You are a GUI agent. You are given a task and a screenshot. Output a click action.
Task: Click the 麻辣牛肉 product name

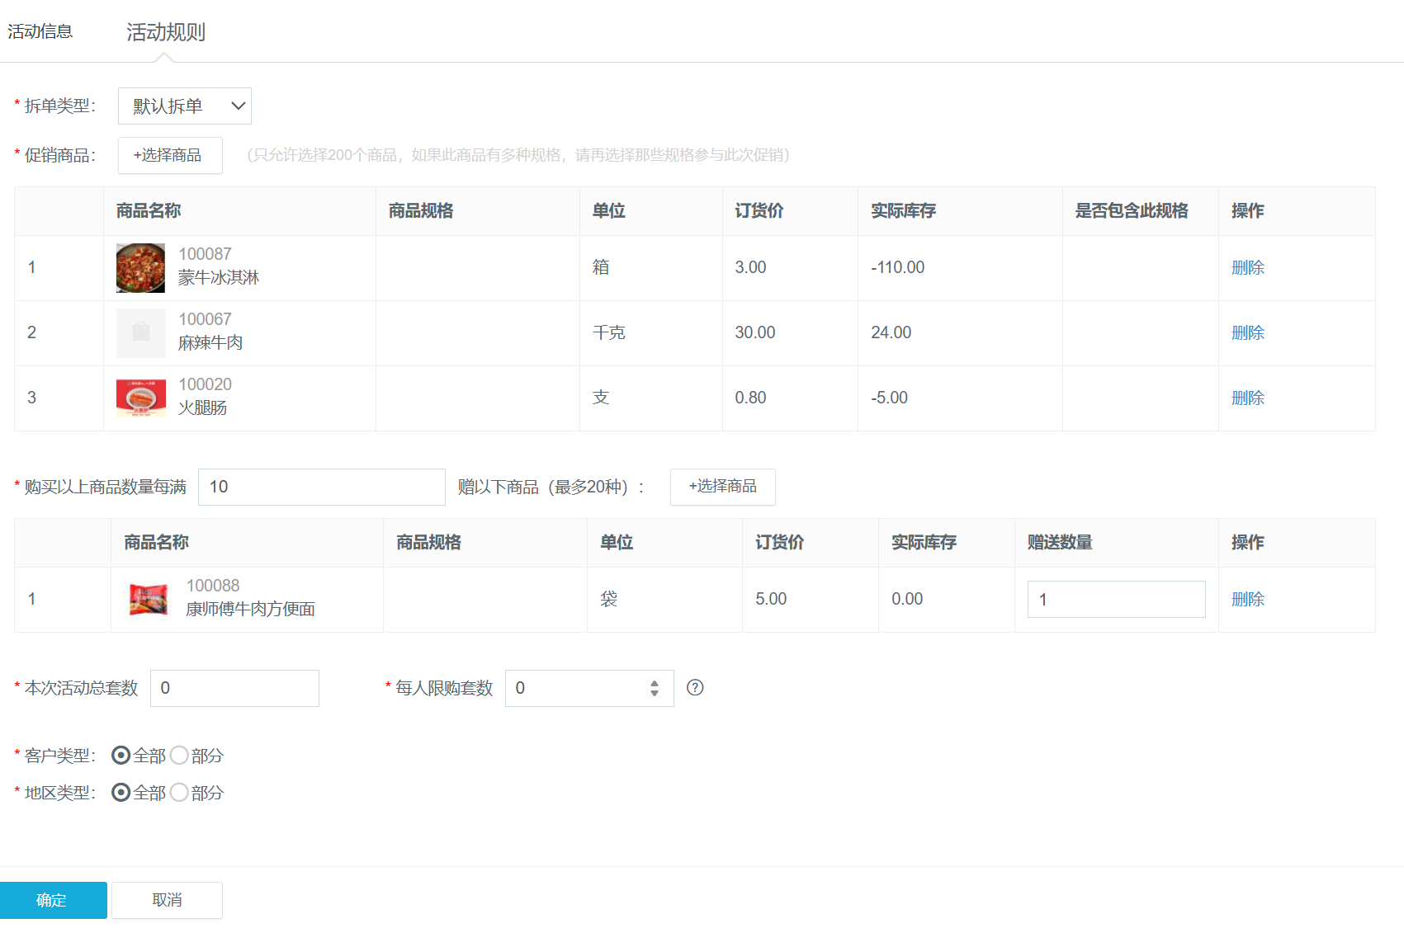(210, 343)
